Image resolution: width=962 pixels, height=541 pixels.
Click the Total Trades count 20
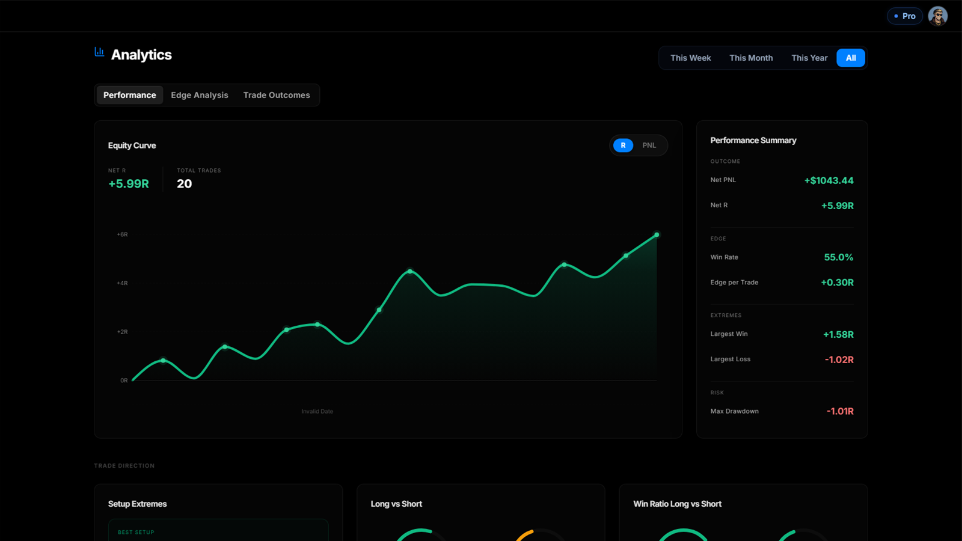click(x=185, y=184)
